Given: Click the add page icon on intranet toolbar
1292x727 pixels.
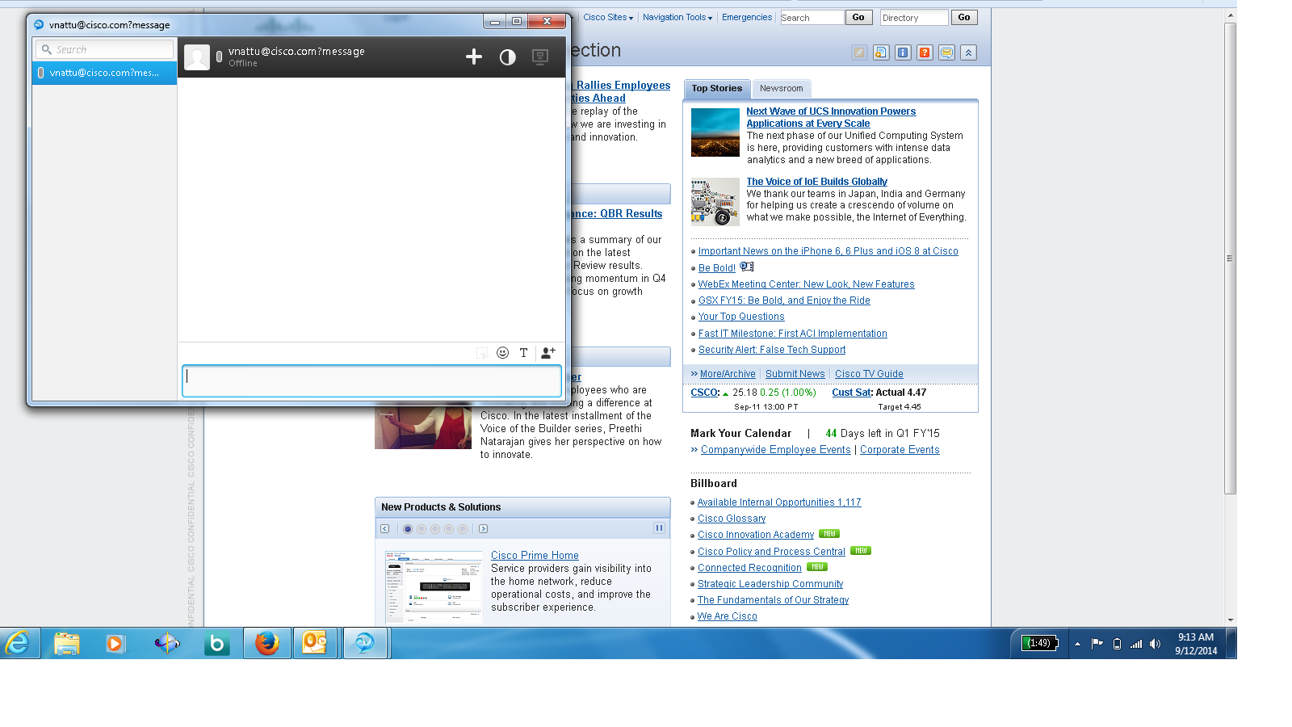Looking at the screenshot, I should [x=881, y=53].
